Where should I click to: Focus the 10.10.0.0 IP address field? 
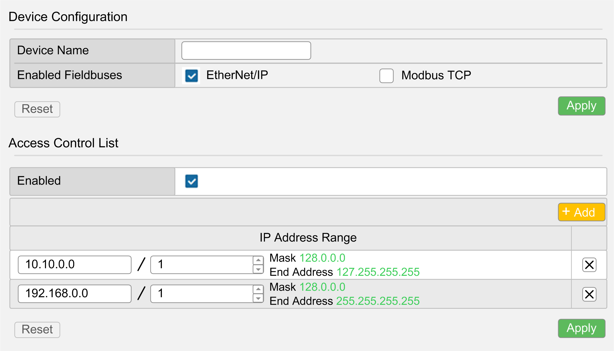point(75,265)
